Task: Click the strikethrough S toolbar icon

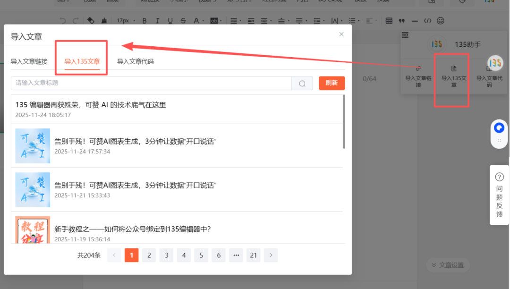Action: 183,21
